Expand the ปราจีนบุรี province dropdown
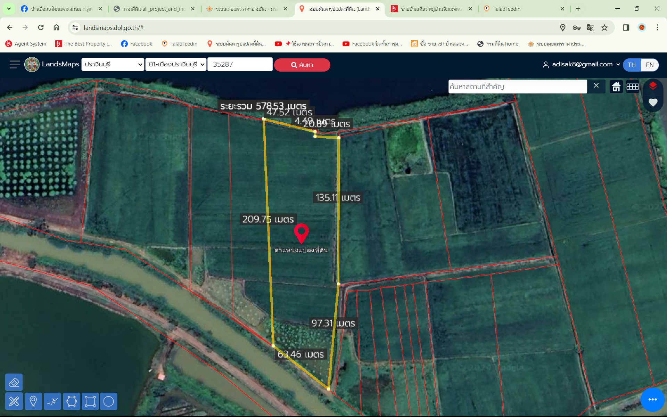667x417 pixels. click(x=113, y=64)
